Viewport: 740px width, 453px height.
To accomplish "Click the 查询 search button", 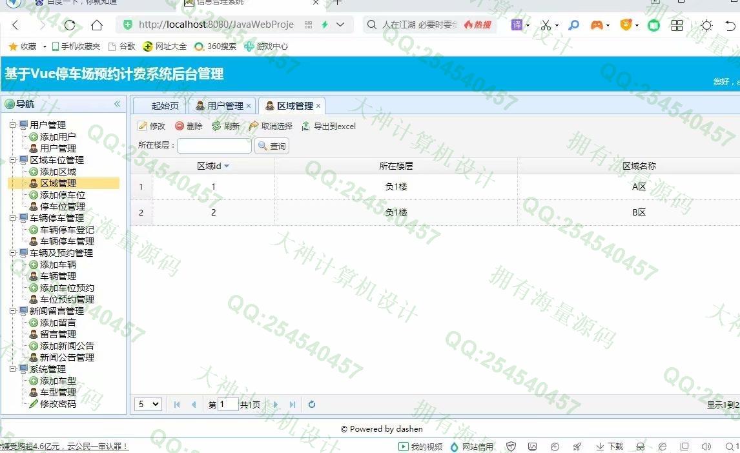I will click(272, 146).
